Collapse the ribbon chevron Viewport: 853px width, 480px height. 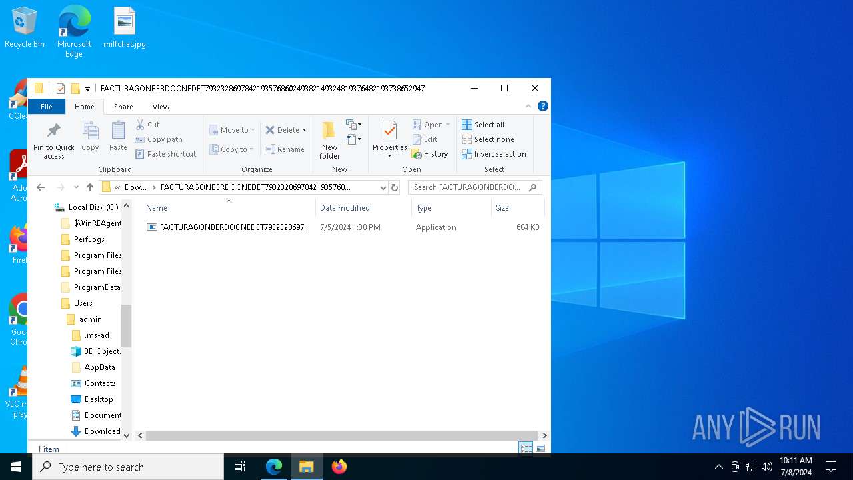[528, 106]
